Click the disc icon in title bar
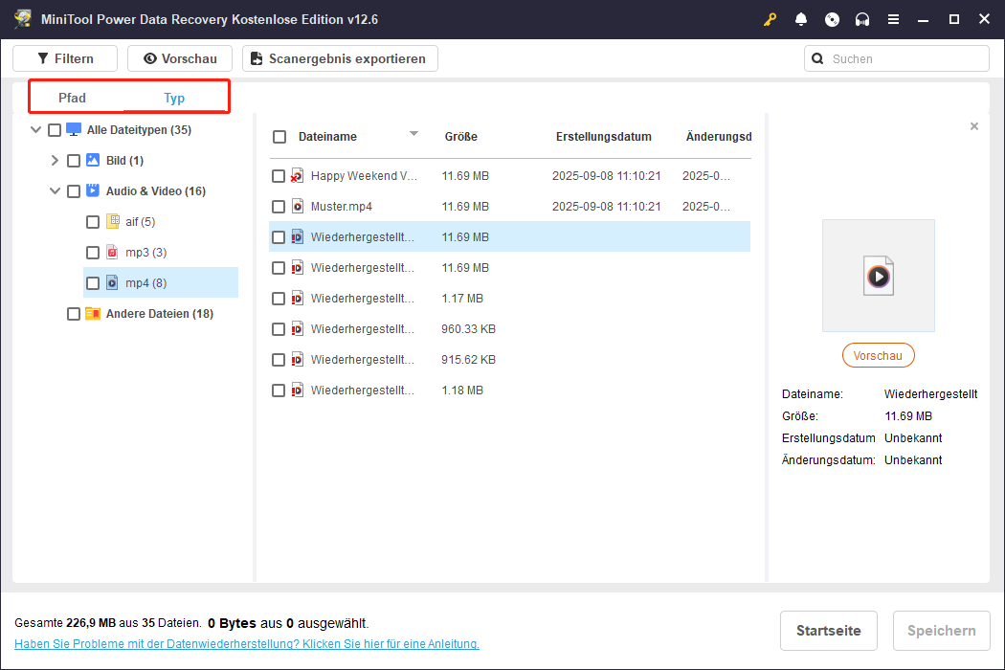This screenshot has width=1005, height=670. pyautogui.click(x=832, y=19)
